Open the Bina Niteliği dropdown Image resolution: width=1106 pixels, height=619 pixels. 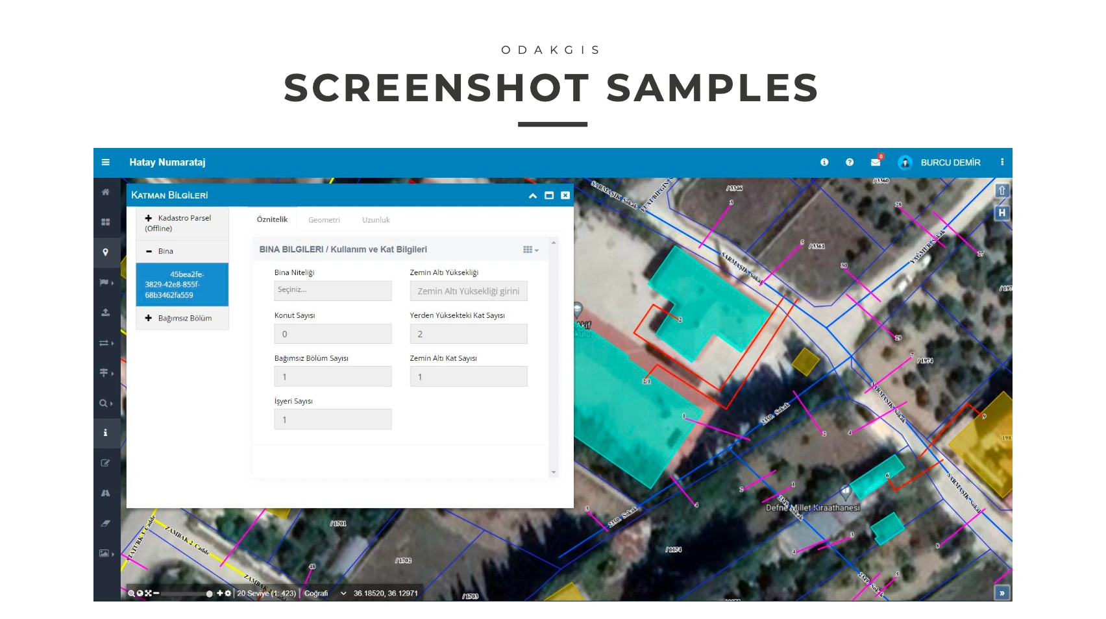[332, 290]
